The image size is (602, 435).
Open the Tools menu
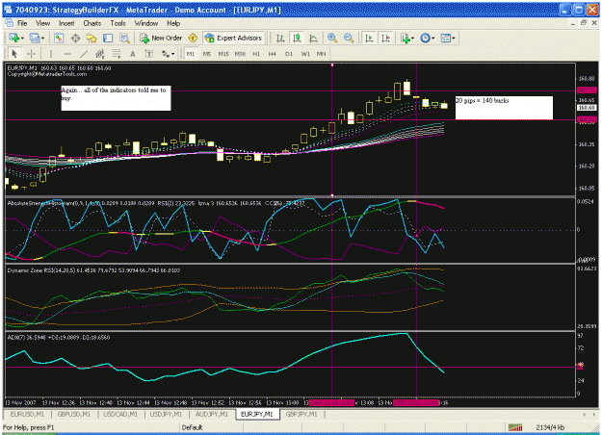click(x=118, y=23)
